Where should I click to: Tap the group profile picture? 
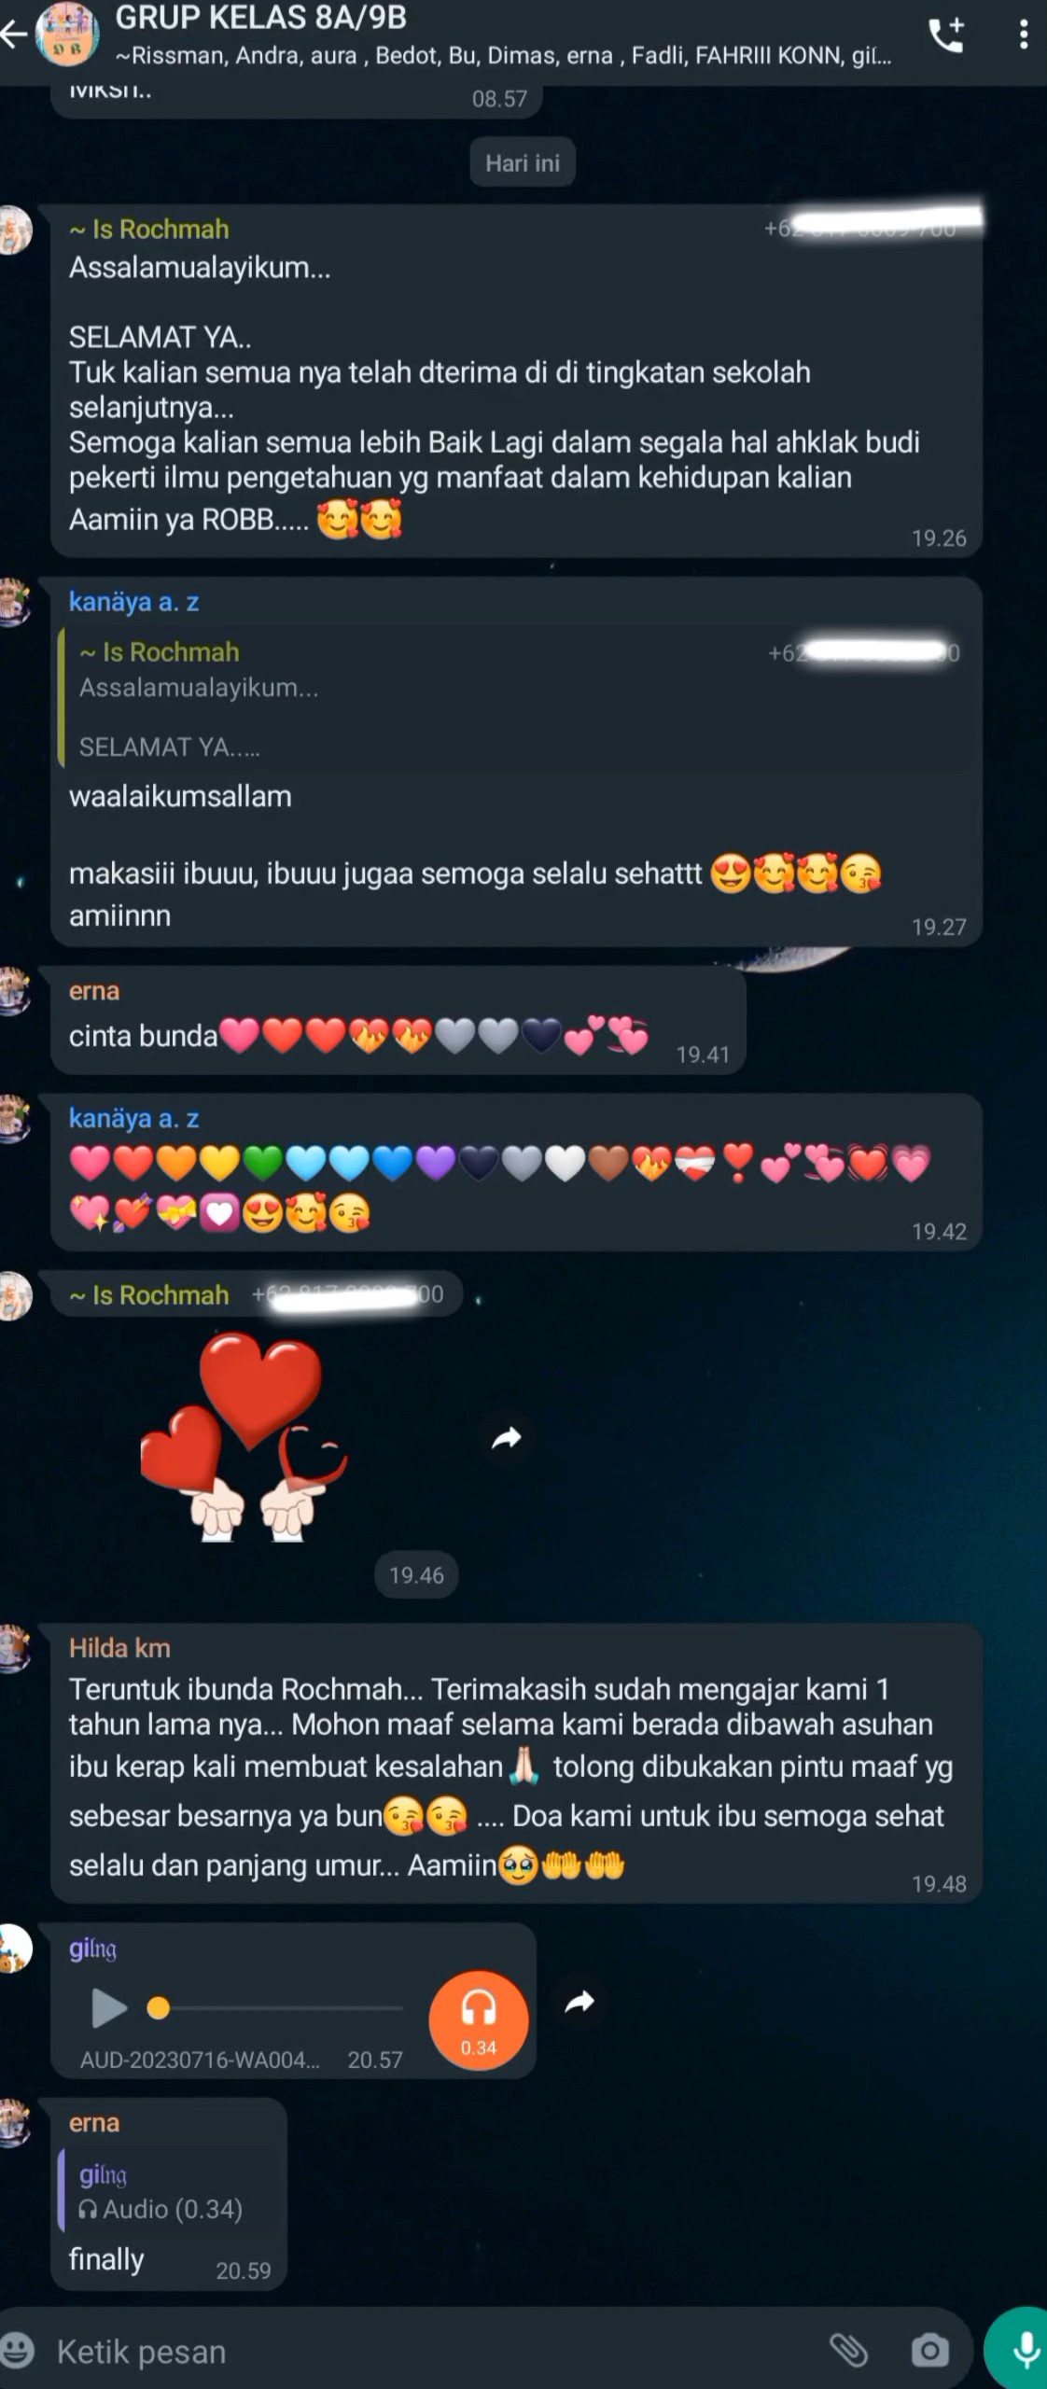point(67,34)
